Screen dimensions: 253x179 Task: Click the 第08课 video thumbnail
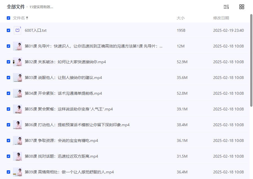(x=17, y=156)
